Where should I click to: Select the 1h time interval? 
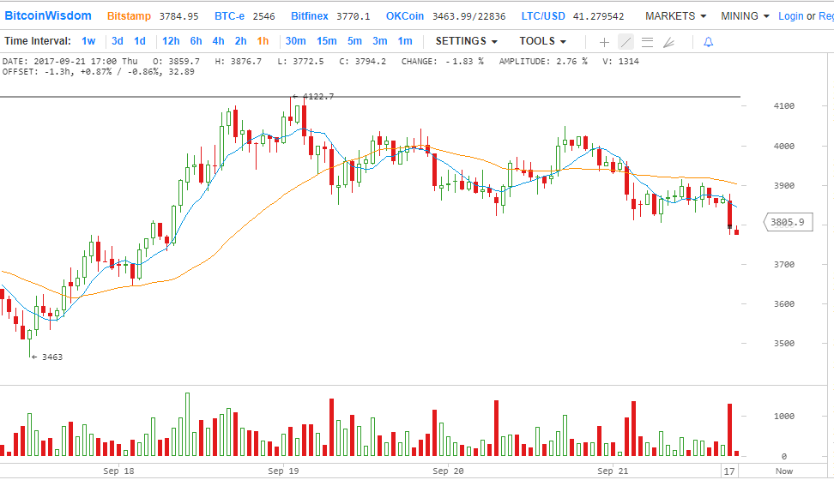tap(263, 41)
